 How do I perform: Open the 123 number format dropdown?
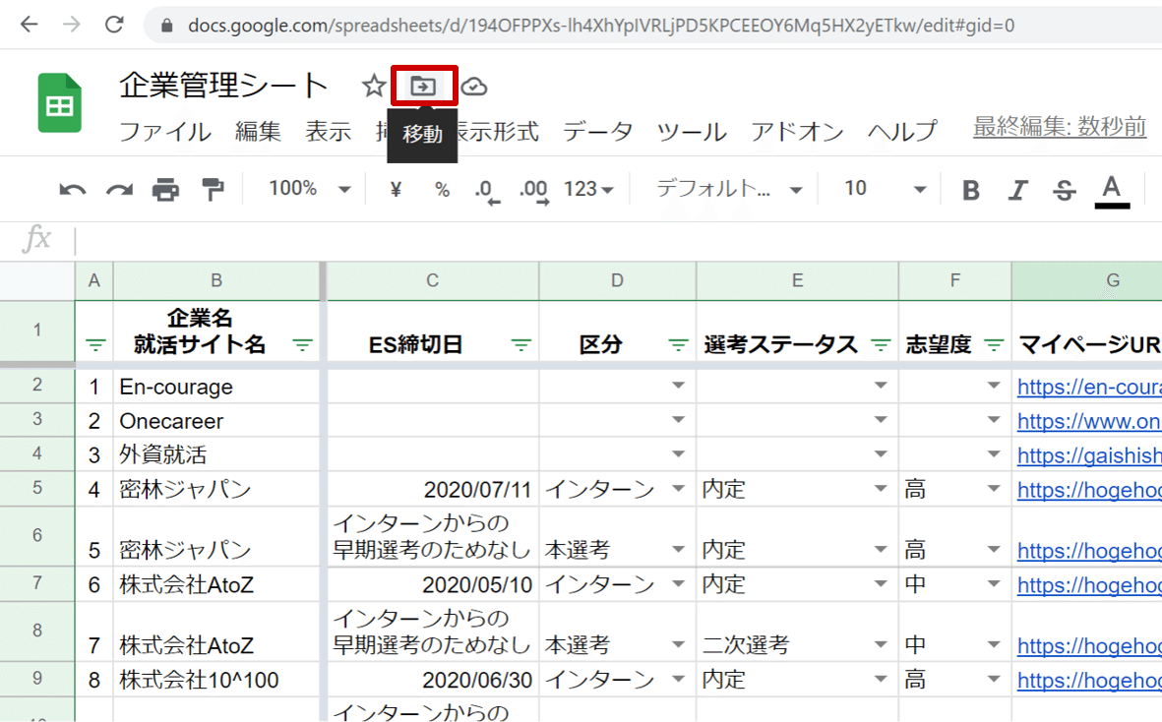[588, 190]
